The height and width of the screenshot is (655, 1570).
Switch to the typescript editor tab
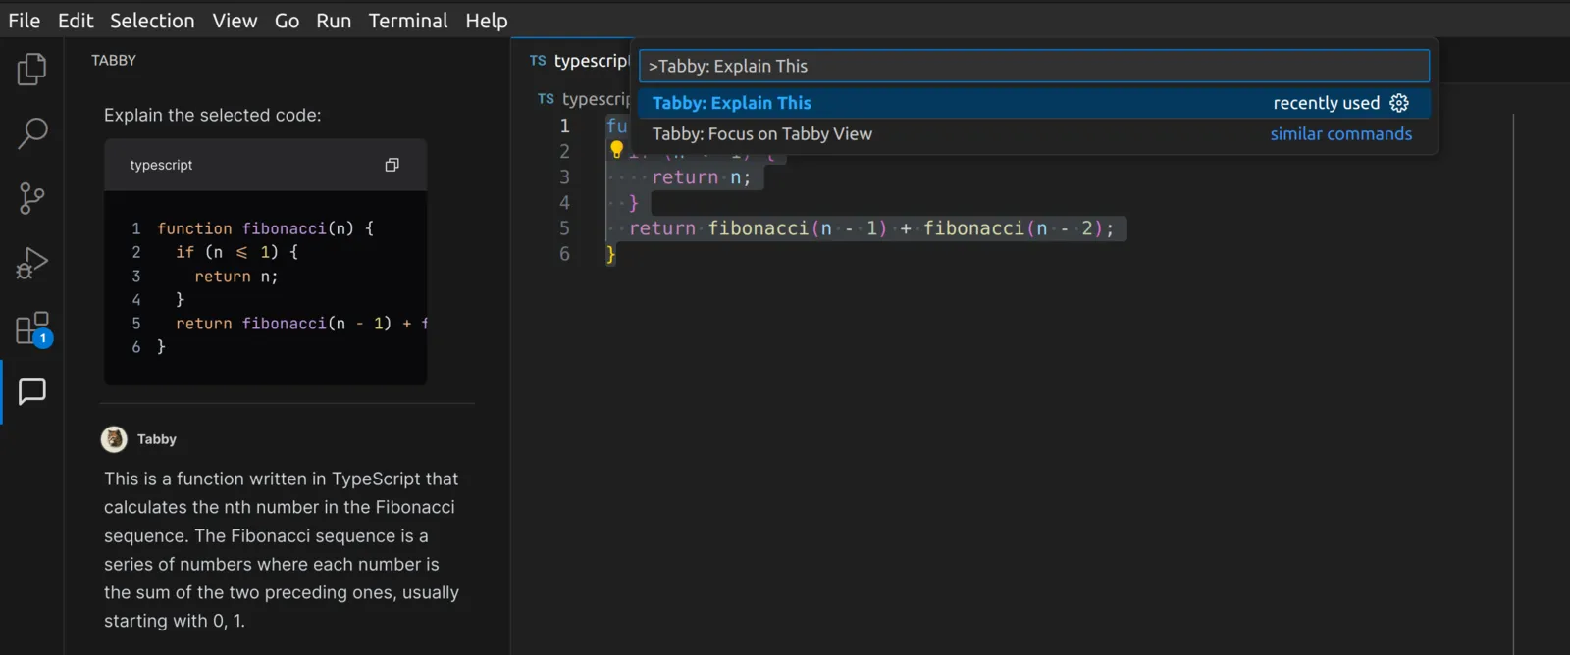click(579, 61)
